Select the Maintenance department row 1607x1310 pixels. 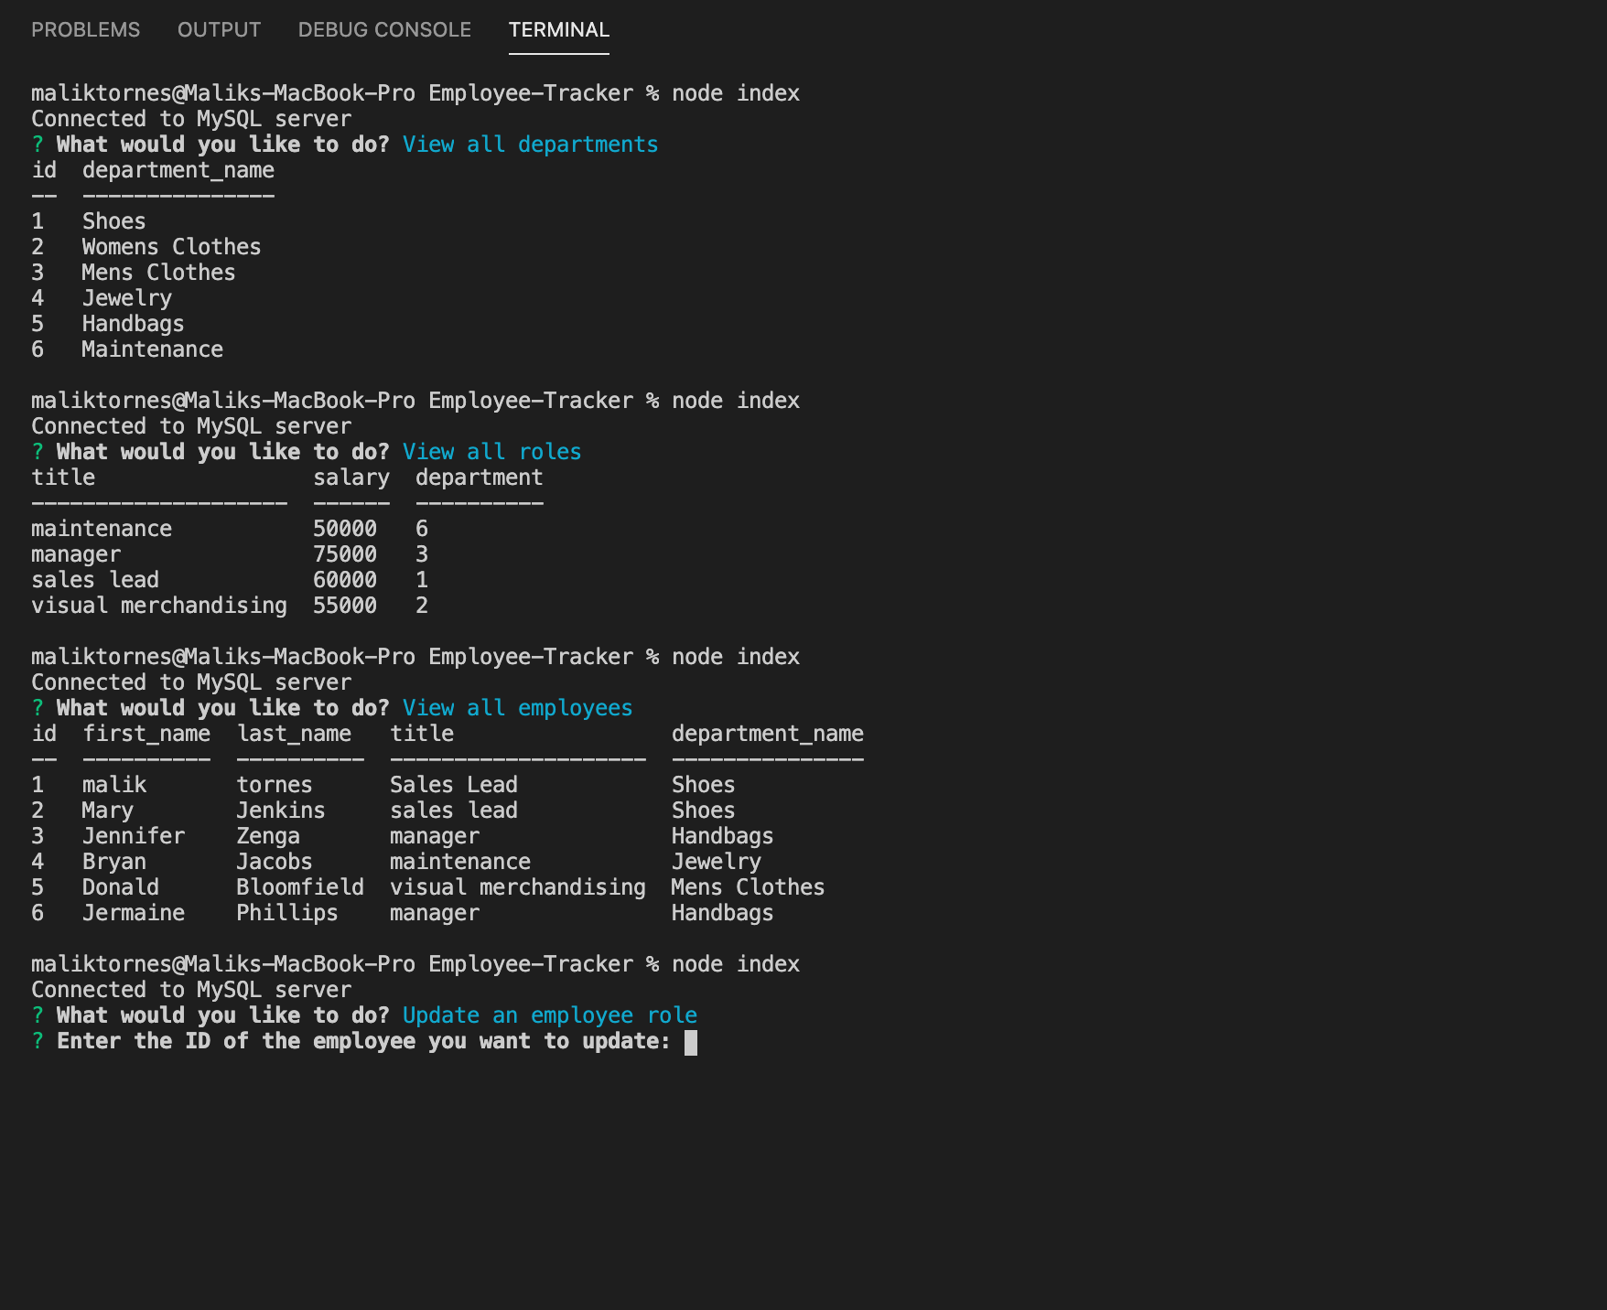coord(152,349)
